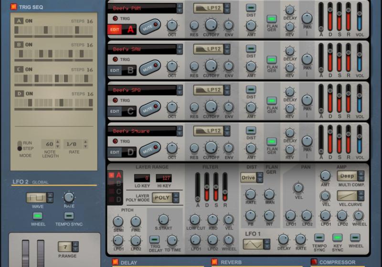The width and height of the screenshot is (382, 267).
Task: Open the LP12 filter type dropdown on layer B
Action: point(212,49)
